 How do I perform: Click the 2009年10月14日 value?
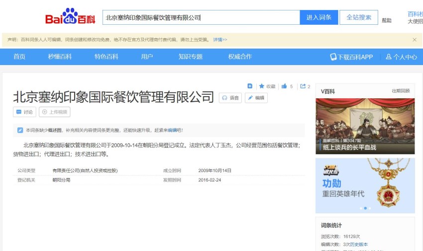215,171
